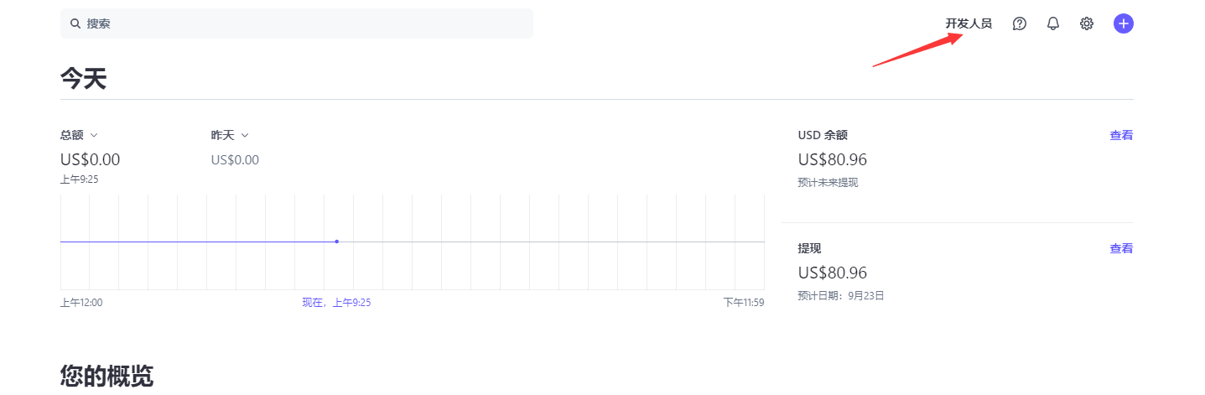Open the help question mark icon
The width and height of the screenshot is (1205, 395).
[x=1020, y=23]
